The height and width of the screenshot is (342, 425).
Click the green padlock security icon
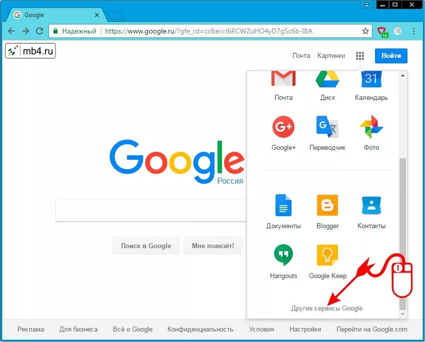[x=55, y=31]
